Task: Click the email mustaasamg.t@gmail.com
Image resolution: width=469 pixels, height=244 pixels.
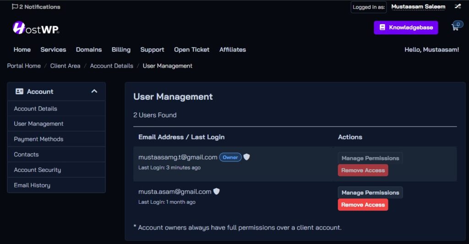Action: point(178,157)
